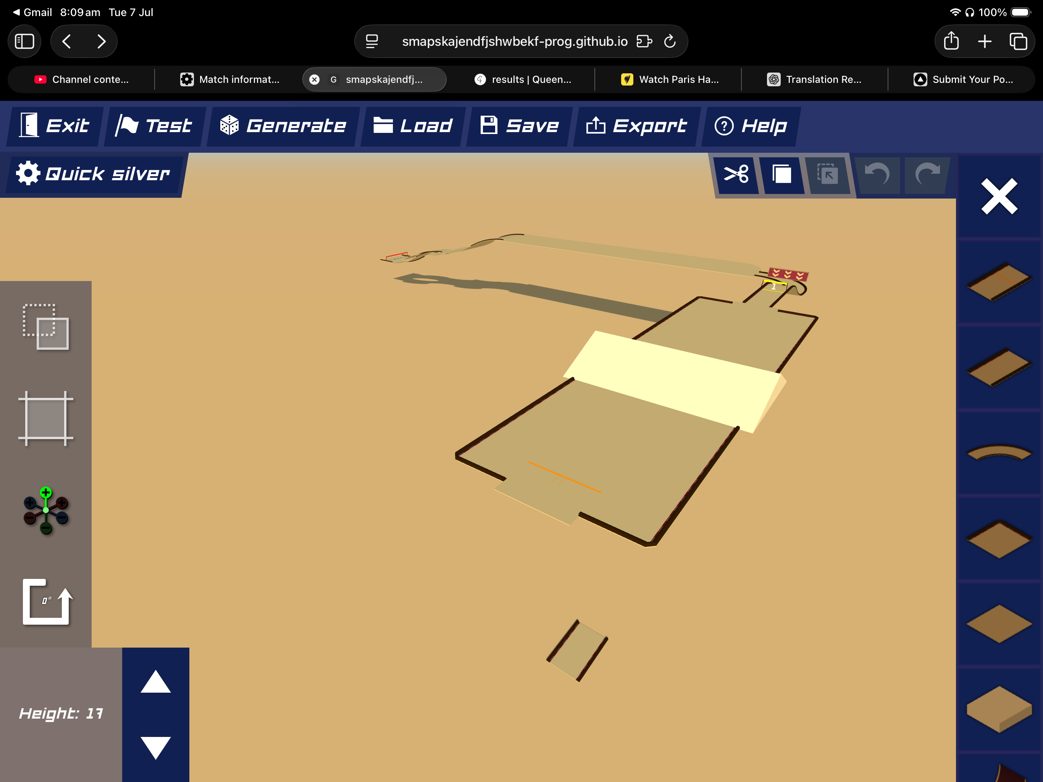The width and height of the screenshot is (1043, 782).
Task: Select the cut scissors tool
Action: 736,174
